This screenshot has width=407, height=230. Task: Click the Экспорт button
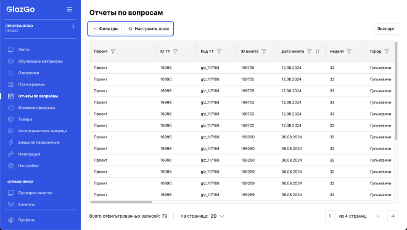click(x=386, y=29)
